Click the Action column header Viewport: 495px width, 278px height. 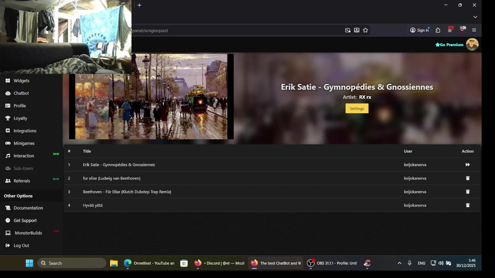468,151
